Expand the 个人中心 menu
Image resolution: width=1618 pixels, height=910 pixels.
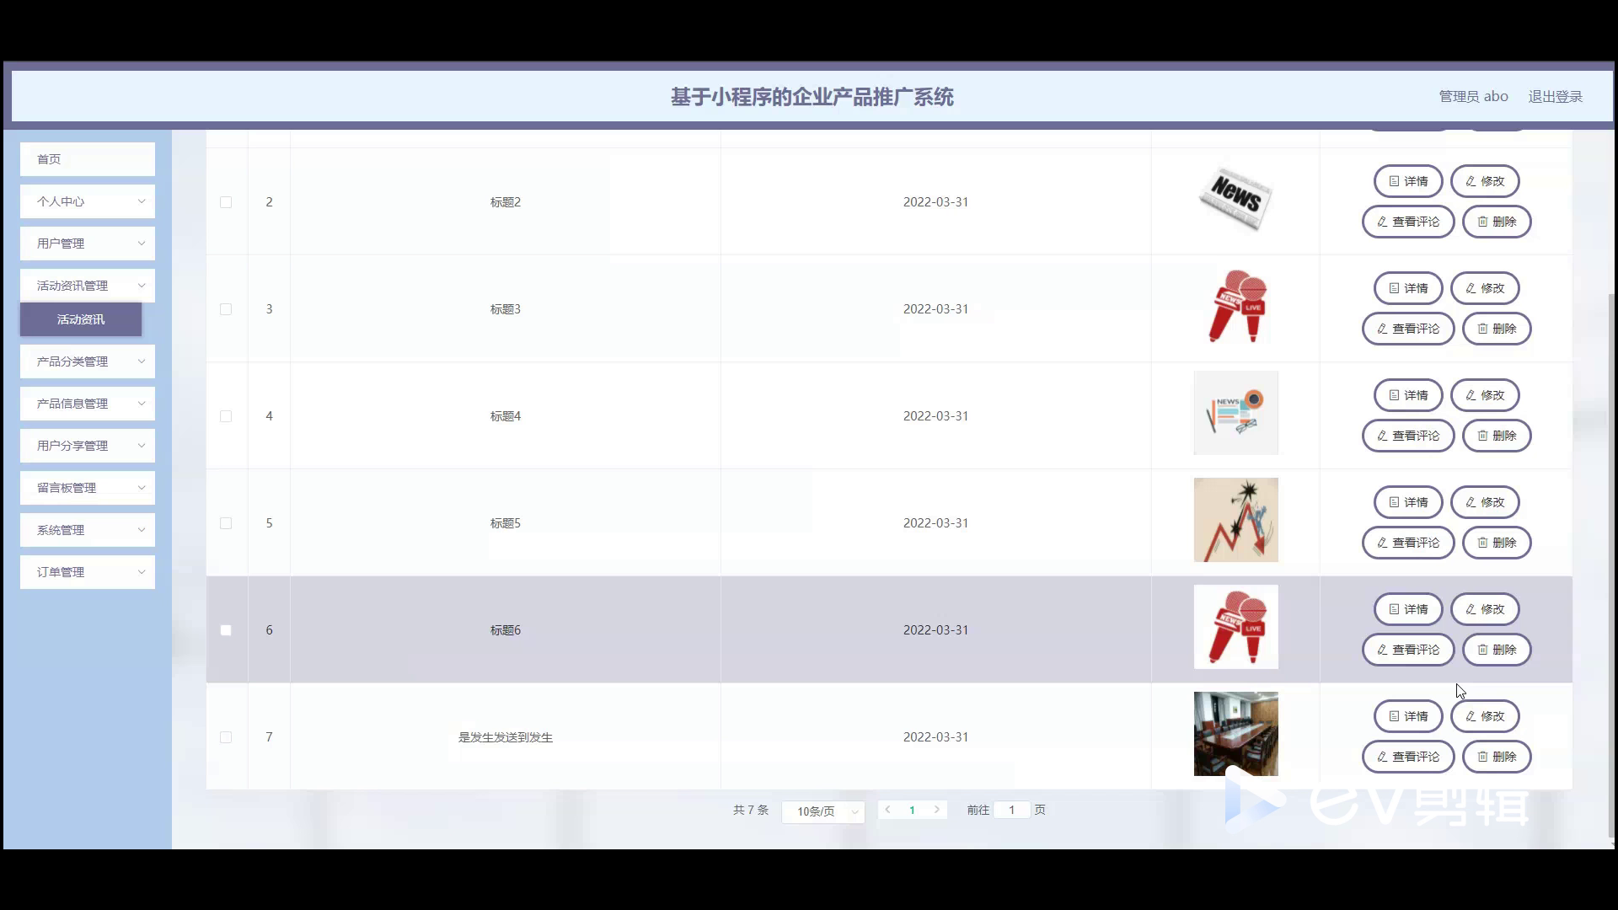click(x=88, y=201)
